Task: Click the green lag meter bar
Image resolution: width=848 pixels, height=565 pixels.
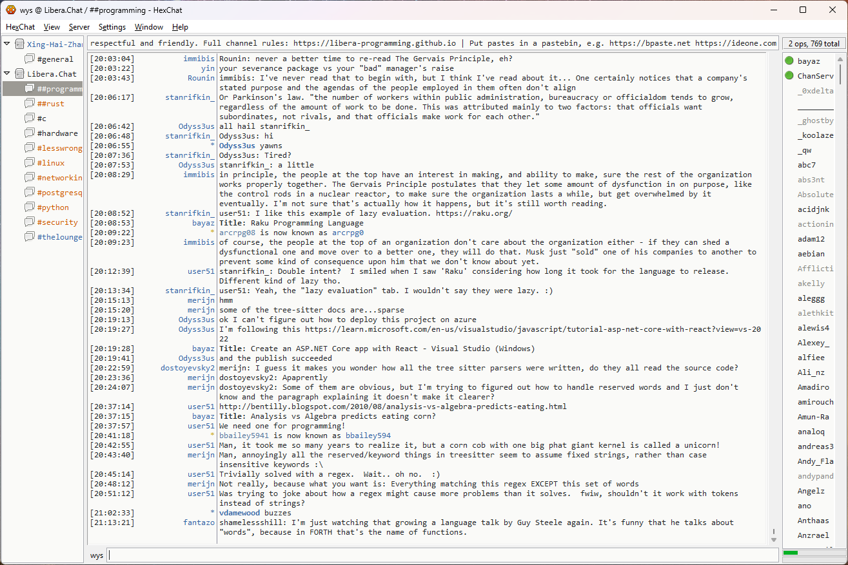Action: pyautogui.click(x=791, y=553)
